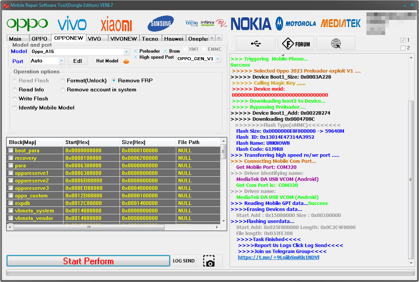Click the app logo in the title bar
The height and width of the screenshot is (282, 419).
pyautogui.click(x=6, y=5)
